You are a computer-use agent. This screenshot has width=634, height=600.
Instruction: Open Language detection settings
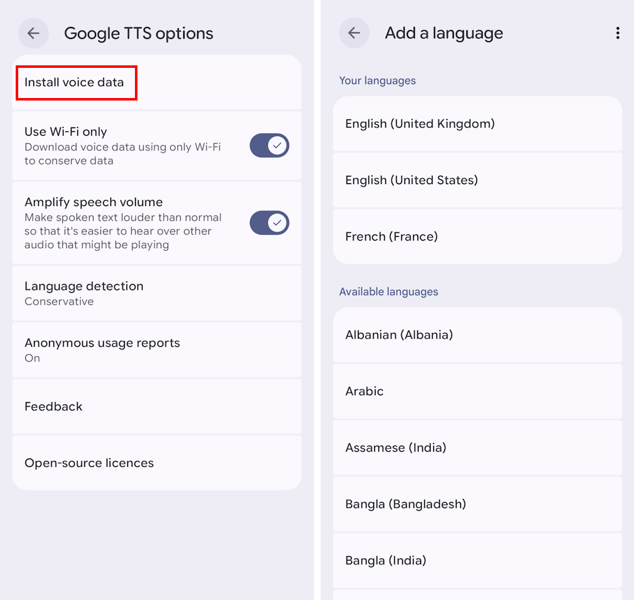pyautogui.click(x=157, y=293)
